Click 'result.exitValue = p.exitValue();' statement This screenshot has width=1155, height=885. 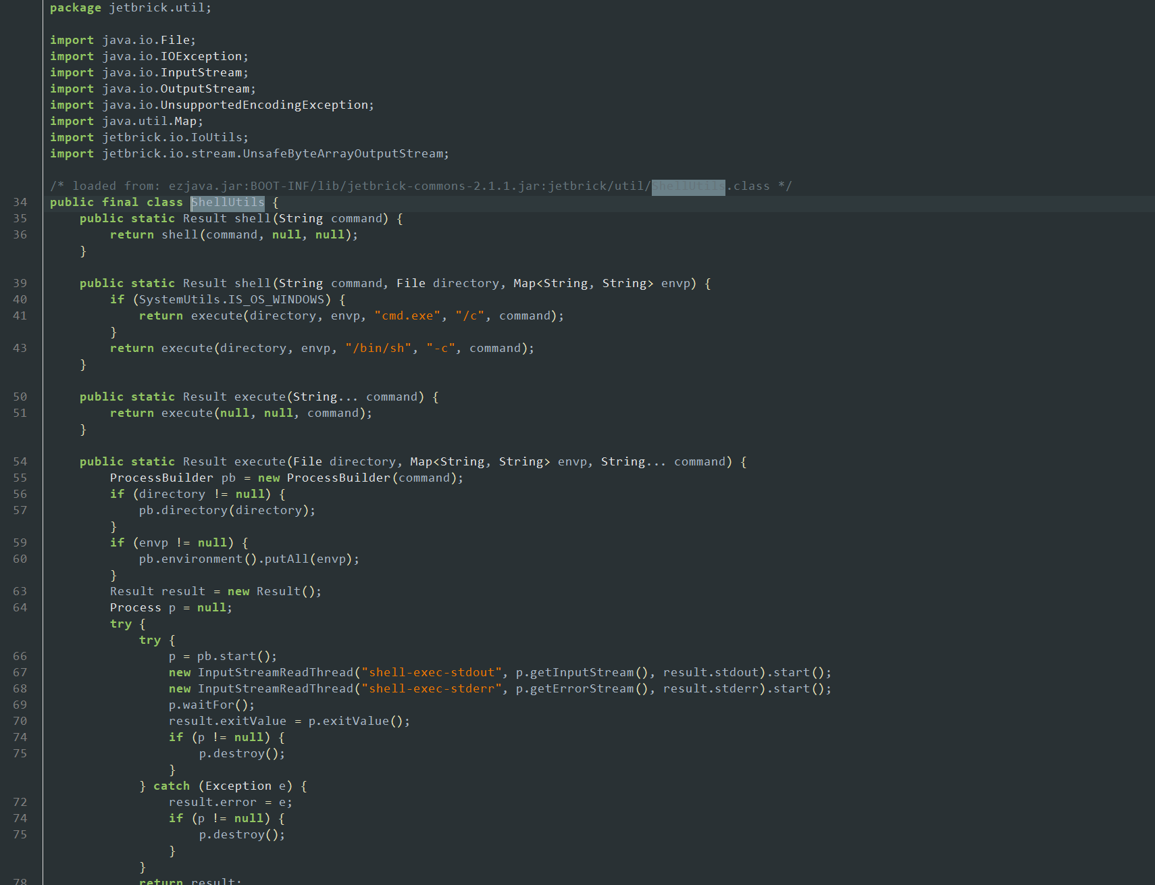(290, 721)
